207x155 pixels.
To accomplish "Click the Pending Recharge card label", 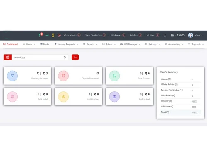I will [40, 78].
